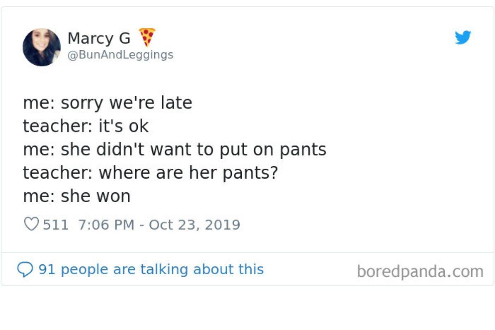
Task: Click the line 'teacher: where are her pants?'
Action: pos(151,173)
